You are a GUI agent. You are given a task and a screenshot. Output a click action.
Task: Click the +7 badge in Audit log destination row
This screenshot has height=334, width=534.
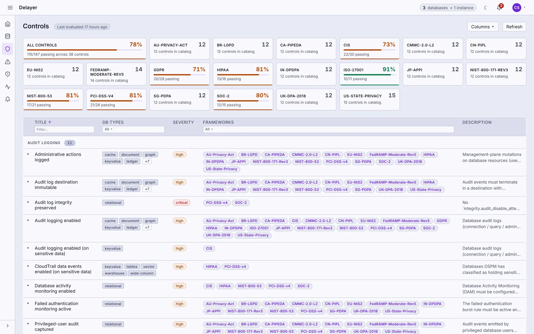click(x=147, y=189)
